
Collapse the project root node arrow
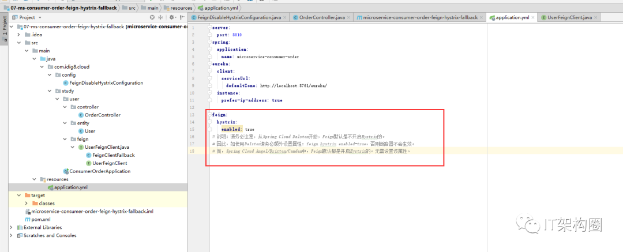pyautogui.click(x=11, y=27)
